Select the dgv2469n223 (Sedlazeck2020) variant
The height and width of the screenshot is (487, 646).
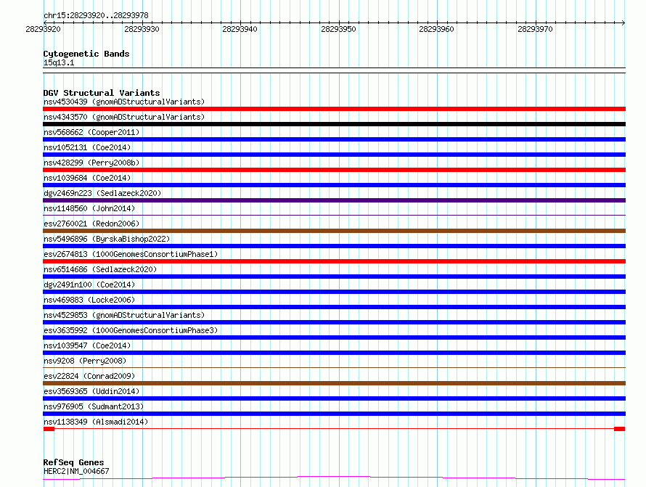[102, 193]
